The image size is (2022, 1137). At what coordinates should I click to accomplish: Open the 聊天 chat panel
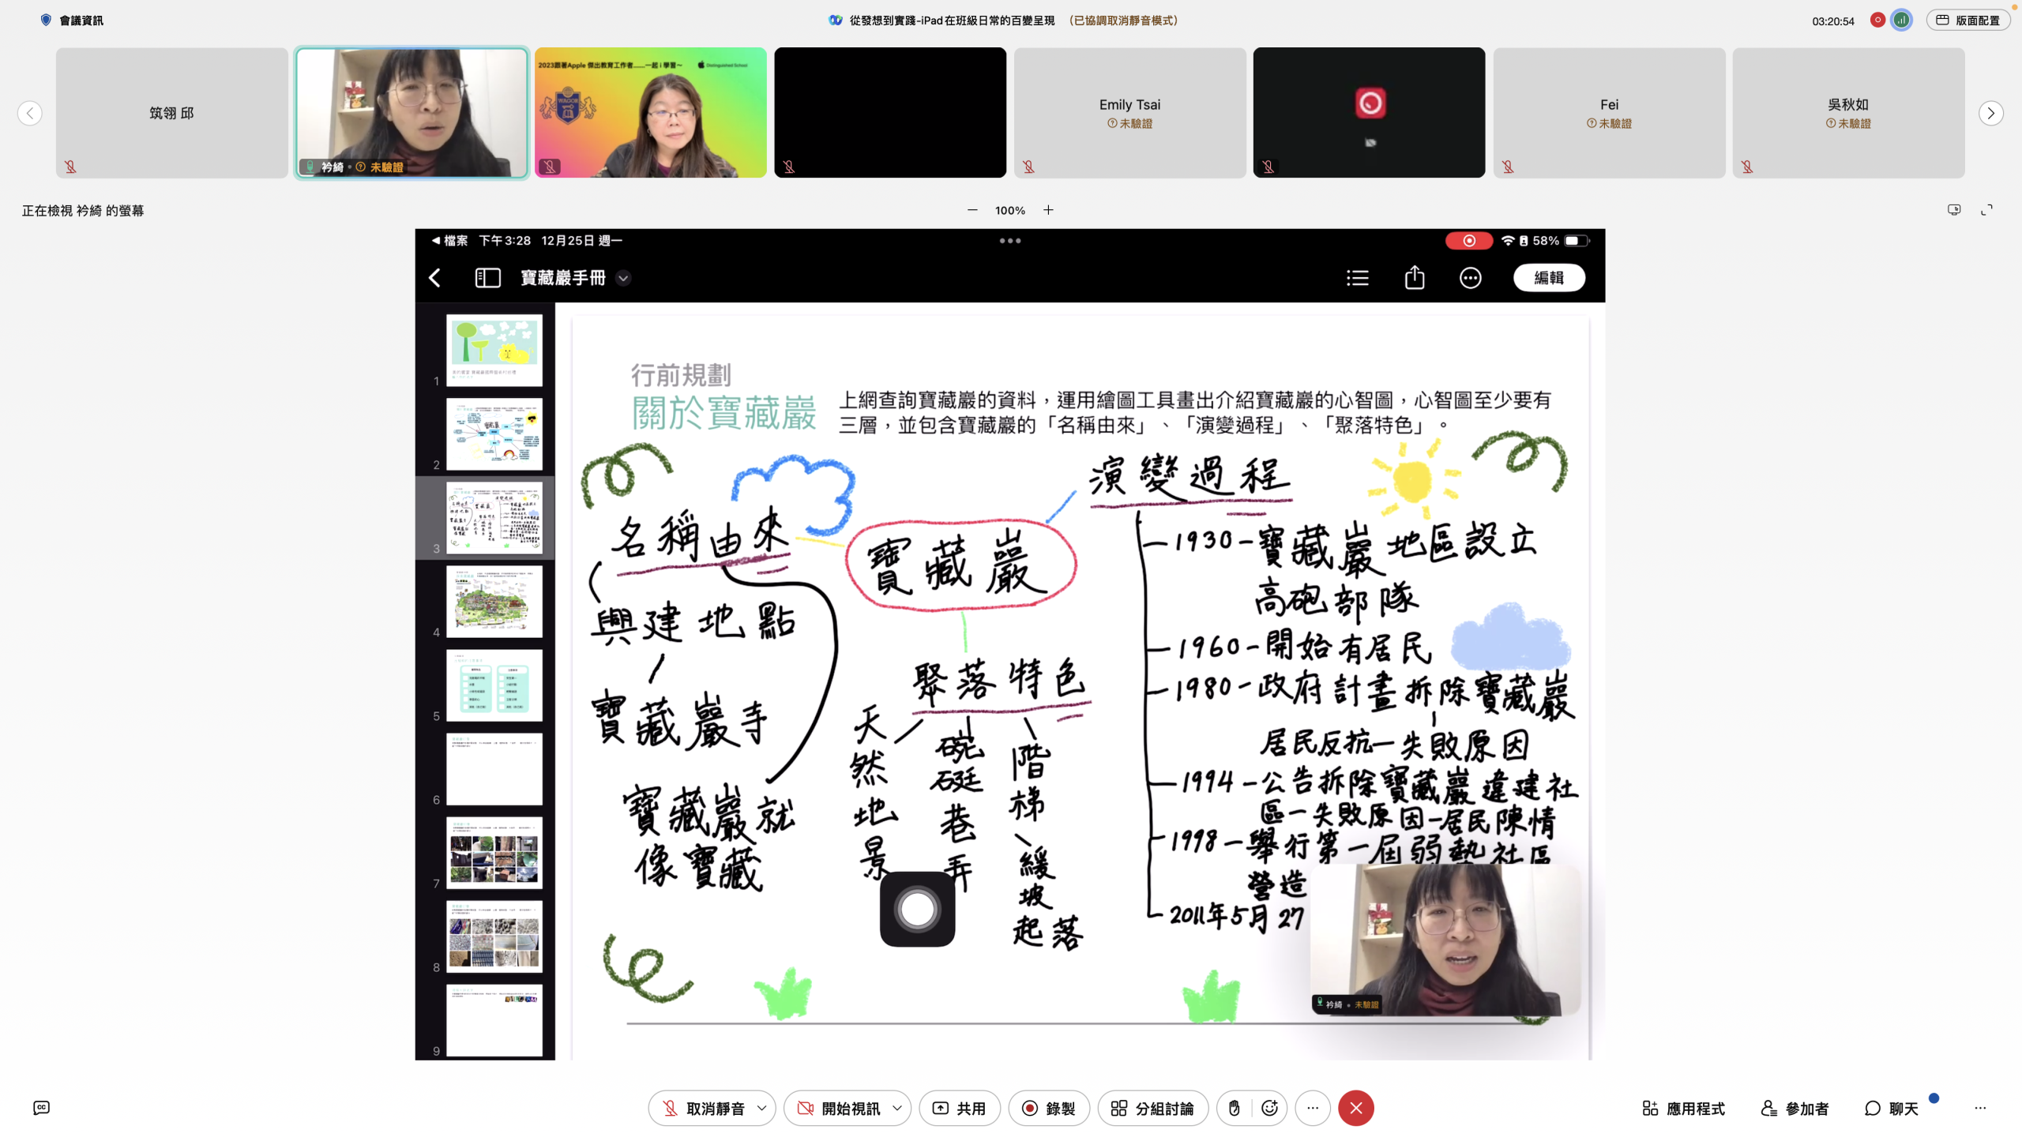pos(1892,1108)
